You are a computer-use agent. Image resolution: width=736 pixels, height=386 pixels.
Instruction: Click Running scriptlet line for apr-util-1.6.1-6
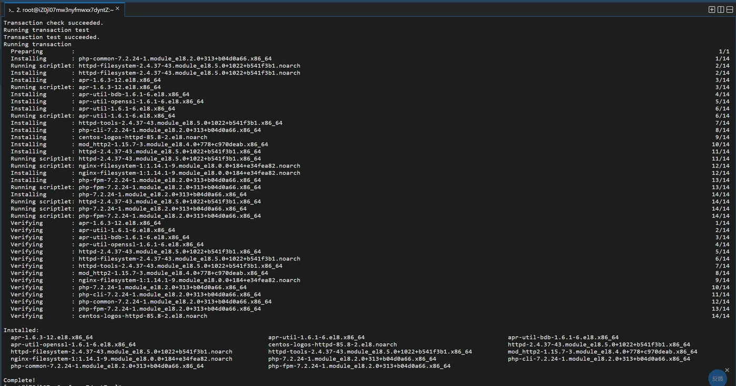(x=93, y=116)
